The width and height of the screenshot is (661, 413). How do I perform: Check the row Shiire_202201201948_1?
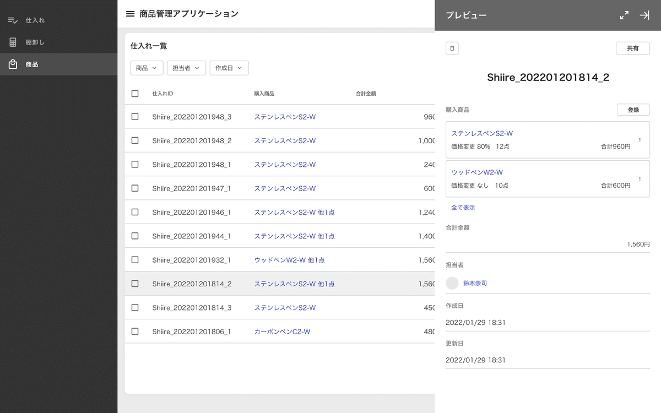(x=135, y=164)
